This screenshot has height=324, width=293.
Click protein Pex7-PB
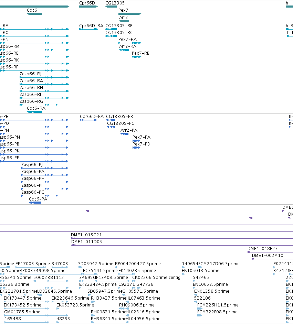coord(141,144)
